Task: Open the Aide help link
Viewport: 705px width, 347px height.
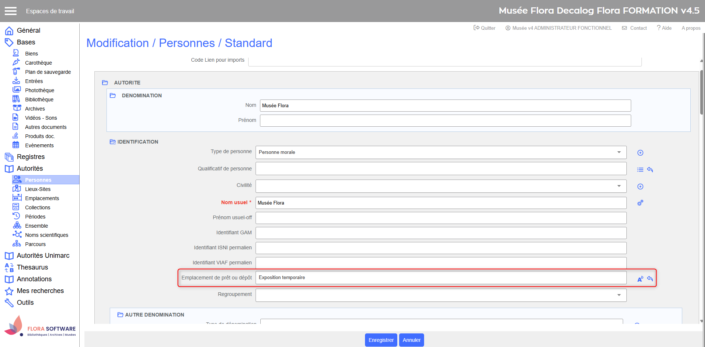Action: pos(664,28)
